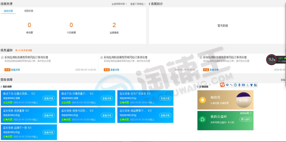Open the emoji panel in Sogou toolbar
286x142 pixels.
point(235,85)
